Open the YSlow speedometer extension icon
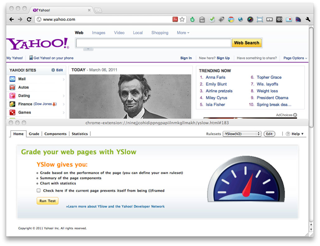Viewport: 320px width, 246px height. point(298,19)
